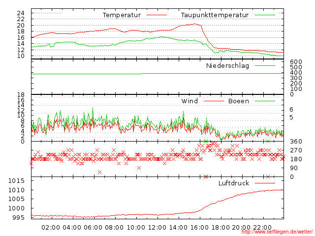The height and width of the screenshot is (236, 315).
Task: Click the Boeen legend label
Action: (239, 101)
